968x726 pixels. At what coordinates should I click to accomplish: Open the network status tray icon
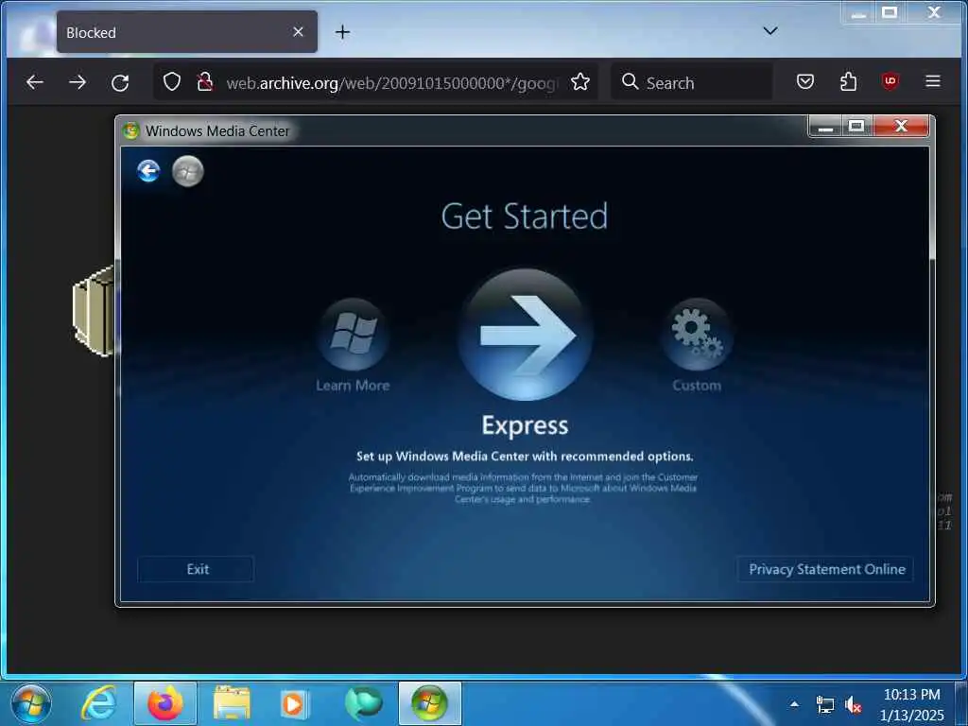click(x=824, y=704)
